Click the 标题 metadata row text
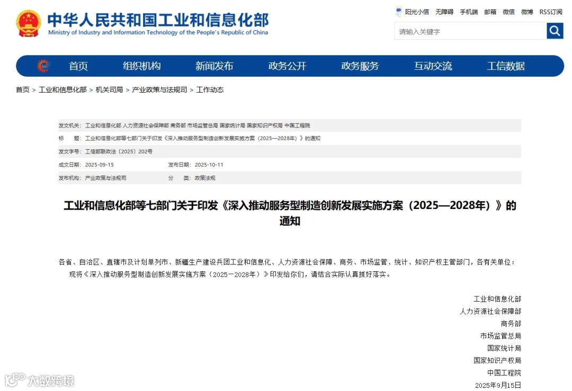This screenshot has height=391, width=572. pos(202,139)
